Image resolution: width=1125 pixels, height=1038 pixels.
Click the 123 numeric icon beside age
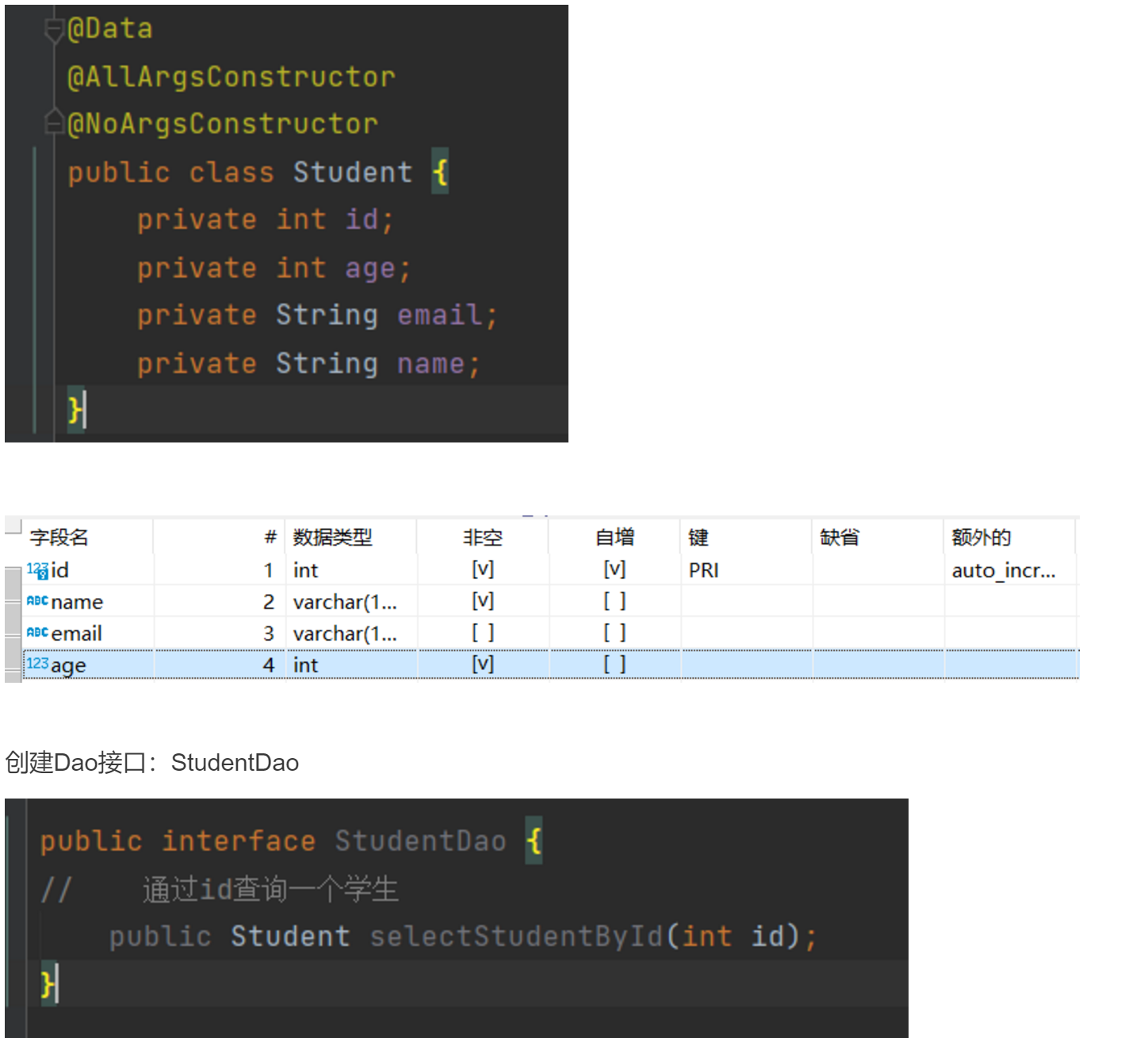pos(37,664)
